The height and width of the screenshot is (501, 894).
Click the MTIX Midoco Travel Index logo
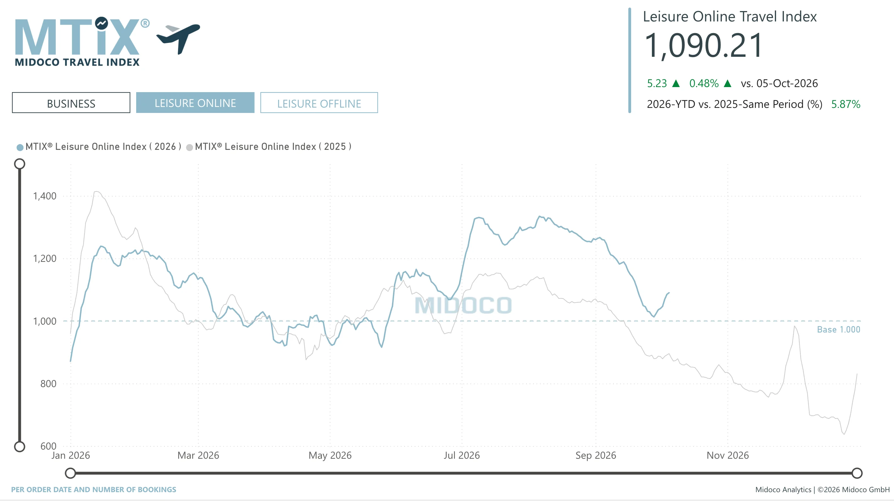[82, 41]
